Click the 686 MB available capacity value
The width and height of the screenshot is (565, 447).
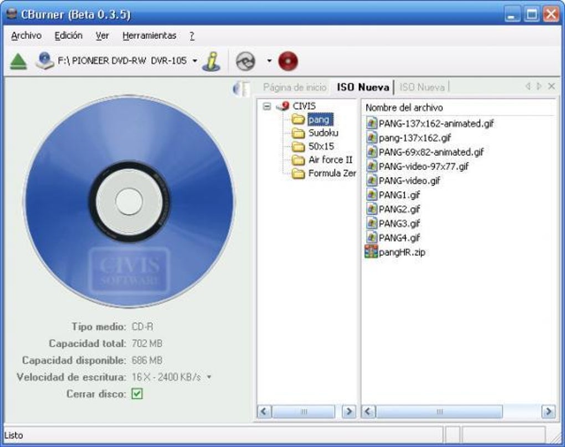[147, 360]
